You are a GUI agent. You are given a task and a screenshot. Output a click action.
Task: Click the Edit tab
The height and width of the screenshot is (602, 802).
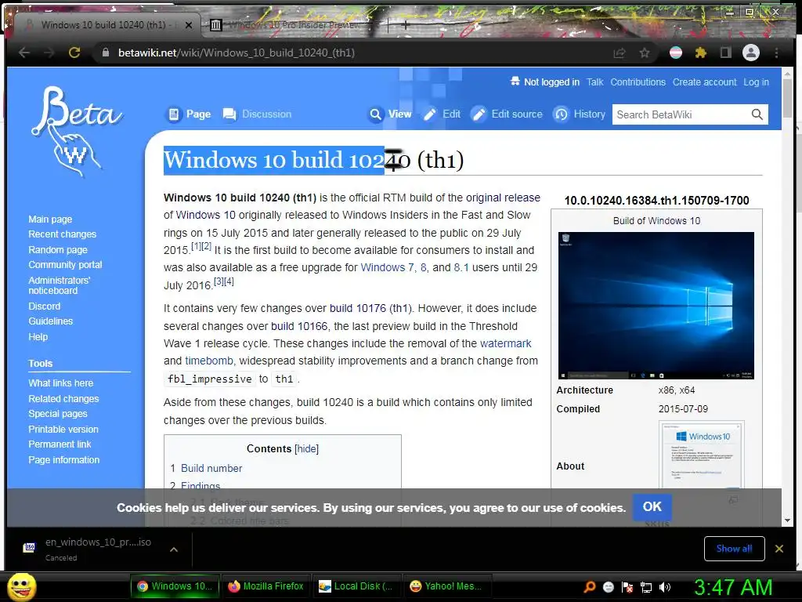[442, 114]
